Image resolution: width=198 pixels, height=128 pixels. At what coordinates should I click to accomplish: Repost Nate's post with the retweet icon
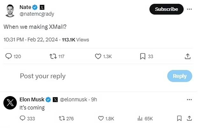pos(53,56)
